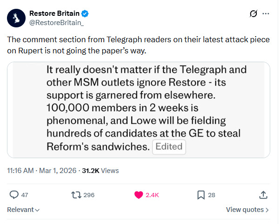Click the 47 replies count
The height and width of the screenshot is (224, 280).
coord(25,195)
